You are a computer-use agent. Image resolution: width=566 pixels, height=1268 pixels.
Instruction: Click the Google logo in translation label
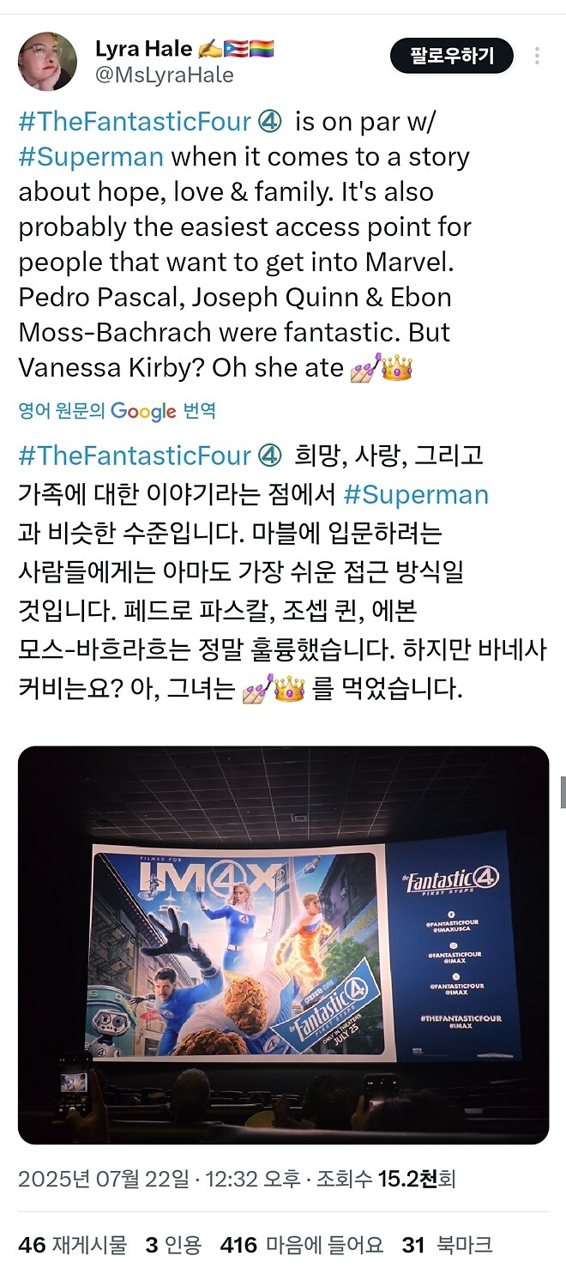(x=143, y=412)
